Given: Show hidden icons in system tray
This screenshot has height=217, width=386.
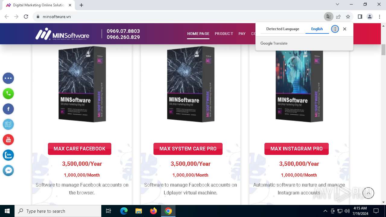Looking at the screenshot, I should pyautogui.click(x=325, y=211).
